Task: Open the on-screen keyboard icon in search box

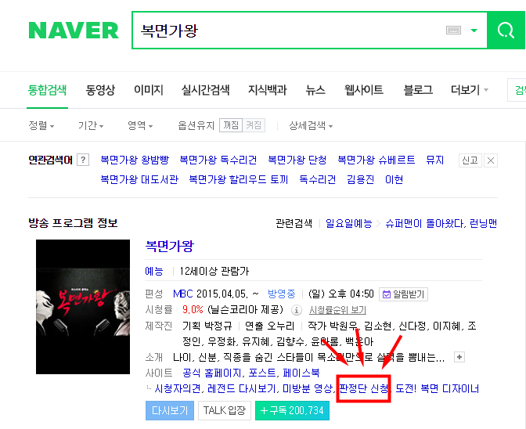Action: point(453,31)
